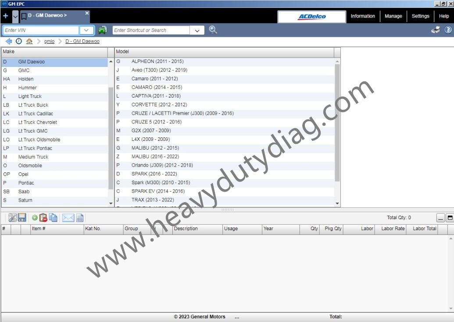
Task: Click the print icon in top bar
Action: [x=435, y=30]
